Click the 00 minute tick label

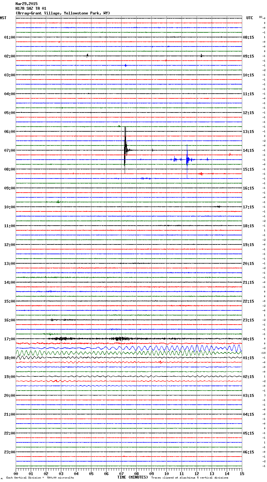click(x=16, y=474)
